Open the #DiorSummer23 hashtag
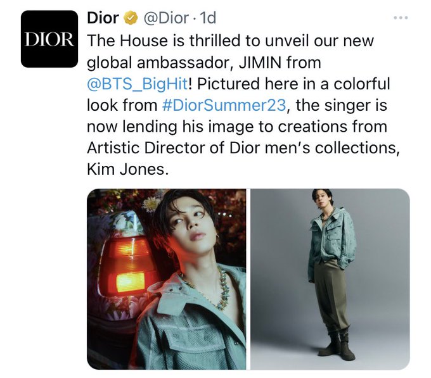Image resolution: width=431 pixels, height=378 pixels. tap(224, 105)
